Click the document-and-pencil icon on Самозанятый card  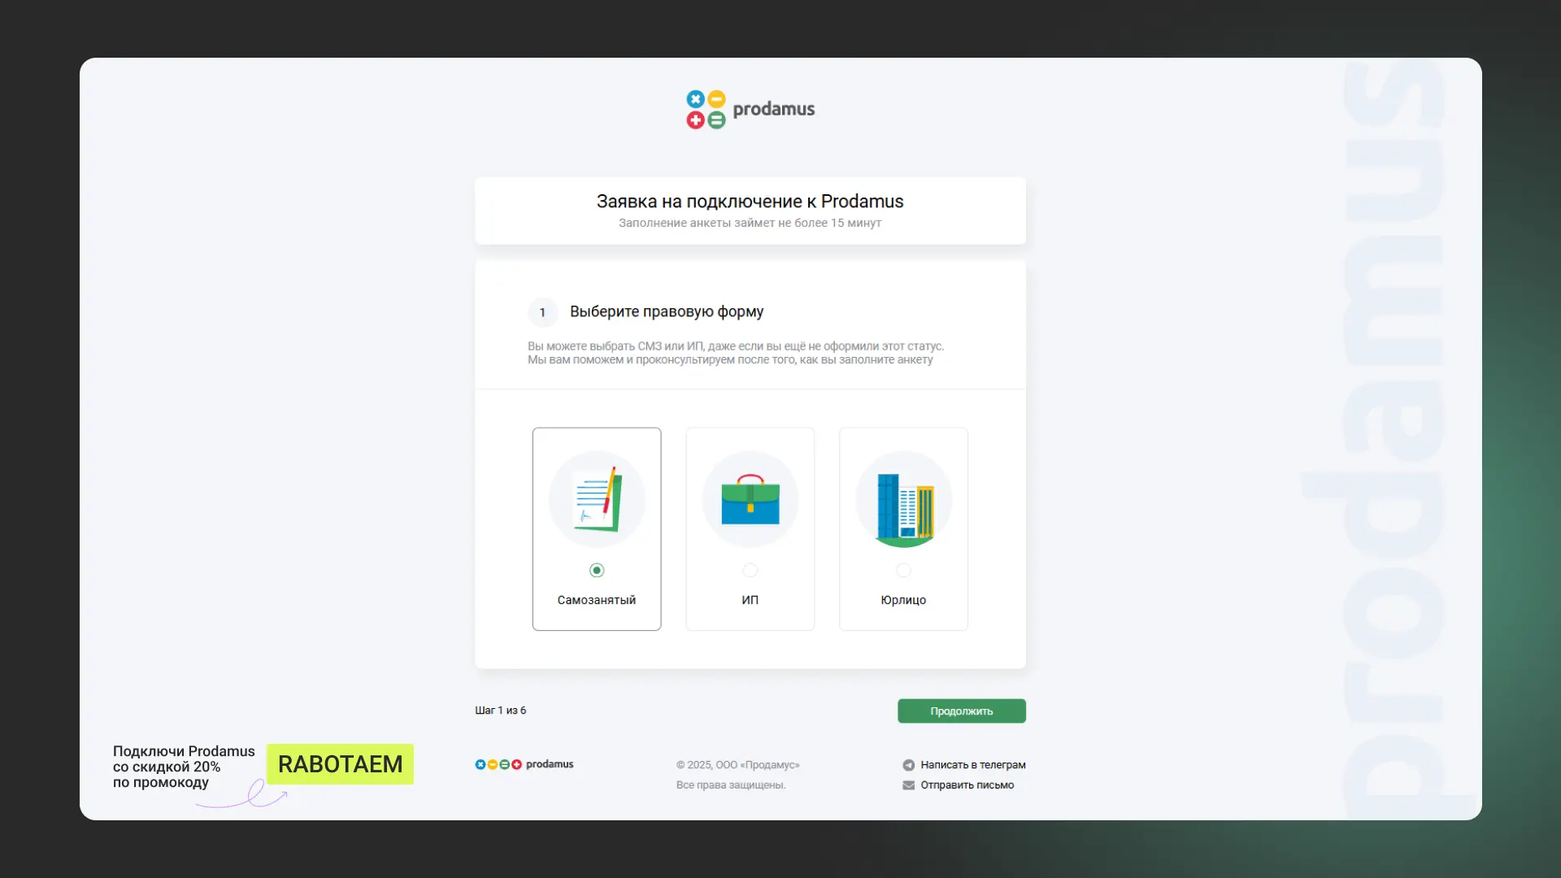click(597, 498)
